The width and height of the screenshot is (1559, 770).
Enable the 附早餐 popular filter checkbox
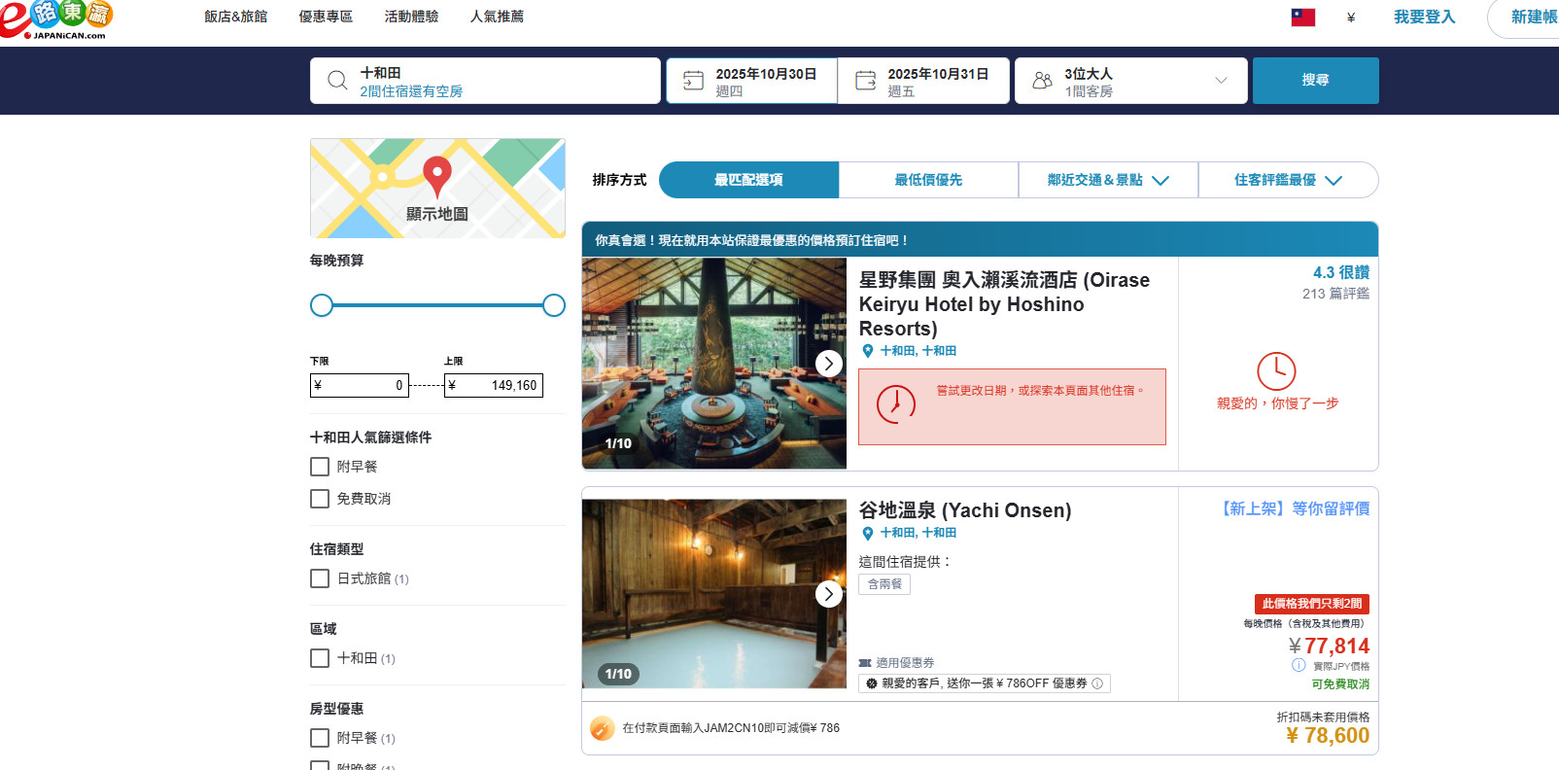[x=320, y=467]
